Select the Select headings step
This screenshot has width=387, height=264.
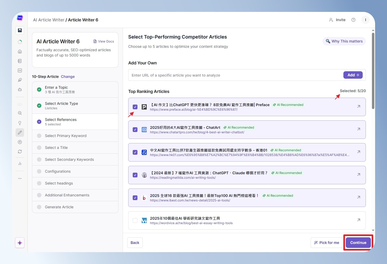pos(75,183)
